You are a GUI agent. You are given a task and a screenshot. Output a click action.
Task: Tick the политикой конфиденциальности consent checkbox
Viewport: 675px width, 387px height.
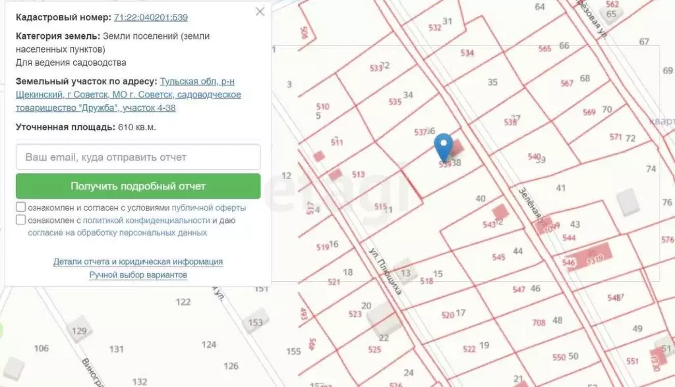tap(21, 220)
